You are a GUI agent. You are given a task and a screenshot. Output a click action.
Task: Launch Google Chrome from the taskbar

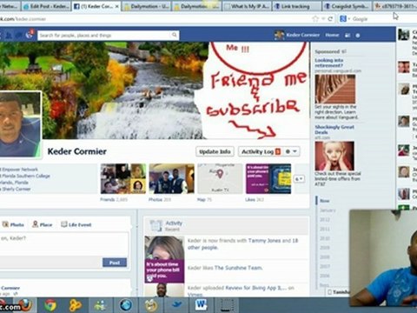(x=50, y=305)
